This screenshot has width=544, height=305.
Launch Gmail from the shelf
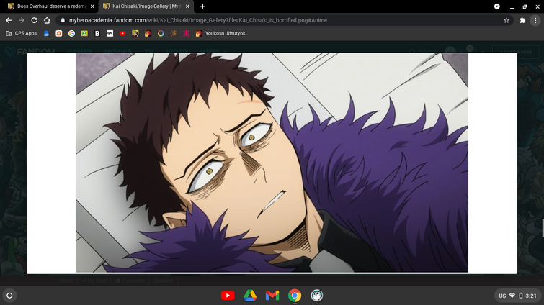[x=272, y=296]
